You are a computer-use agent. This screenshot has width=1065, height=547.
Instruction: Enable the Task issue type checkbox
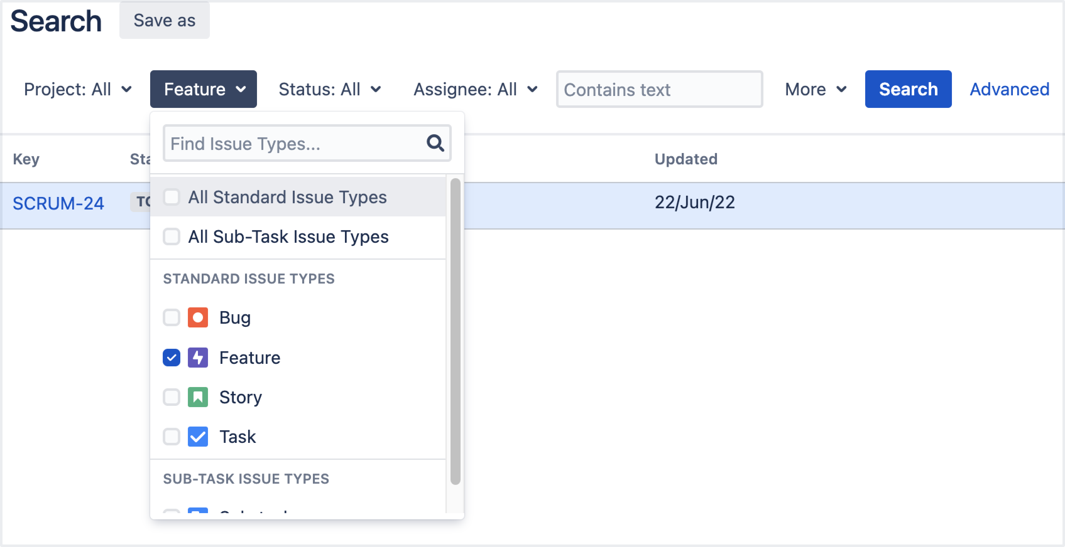pos(171,437)
